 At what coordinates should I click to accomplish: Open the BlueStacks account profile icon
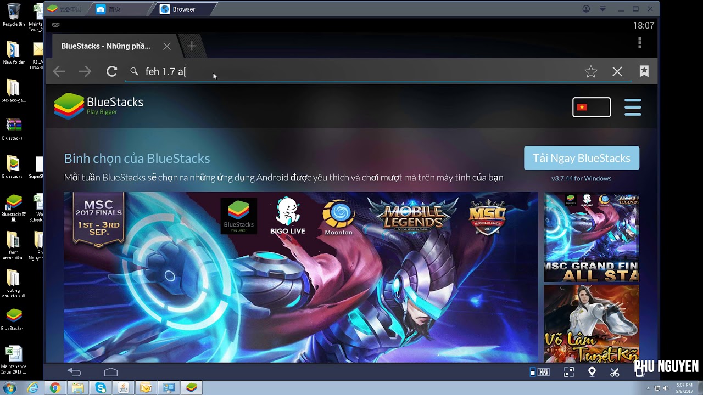click(586, 9)
